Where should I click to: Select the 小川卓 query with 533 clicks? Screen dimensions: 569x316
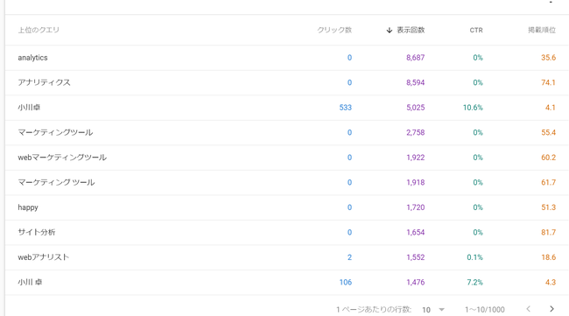click(x=286, y=108)
